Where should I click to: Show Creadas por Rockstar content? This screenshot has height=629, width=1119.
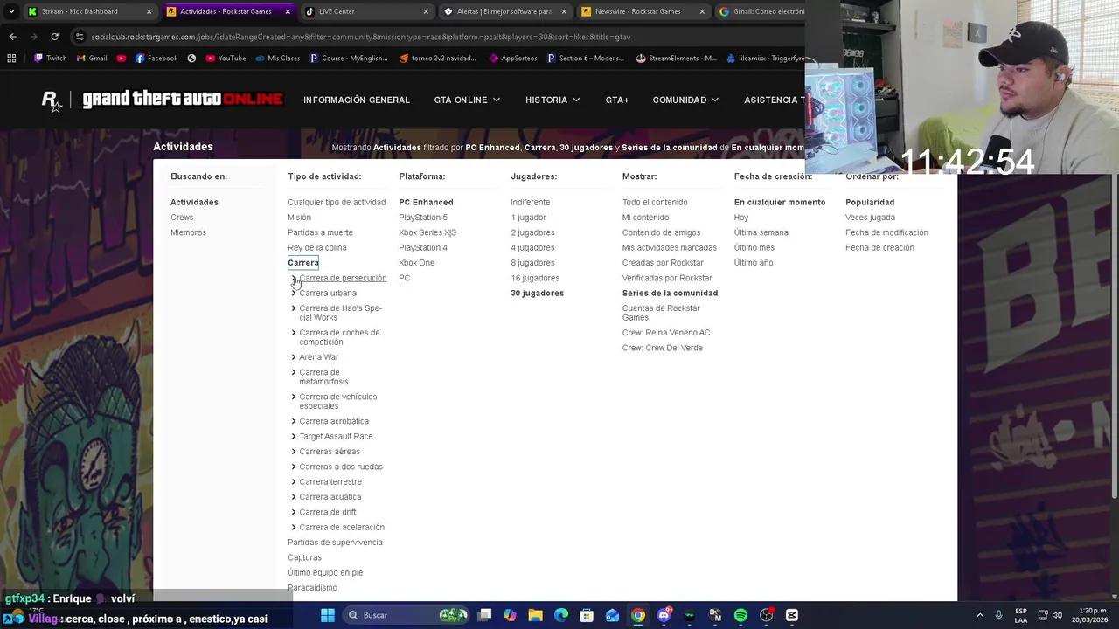(x=663, y=263)
